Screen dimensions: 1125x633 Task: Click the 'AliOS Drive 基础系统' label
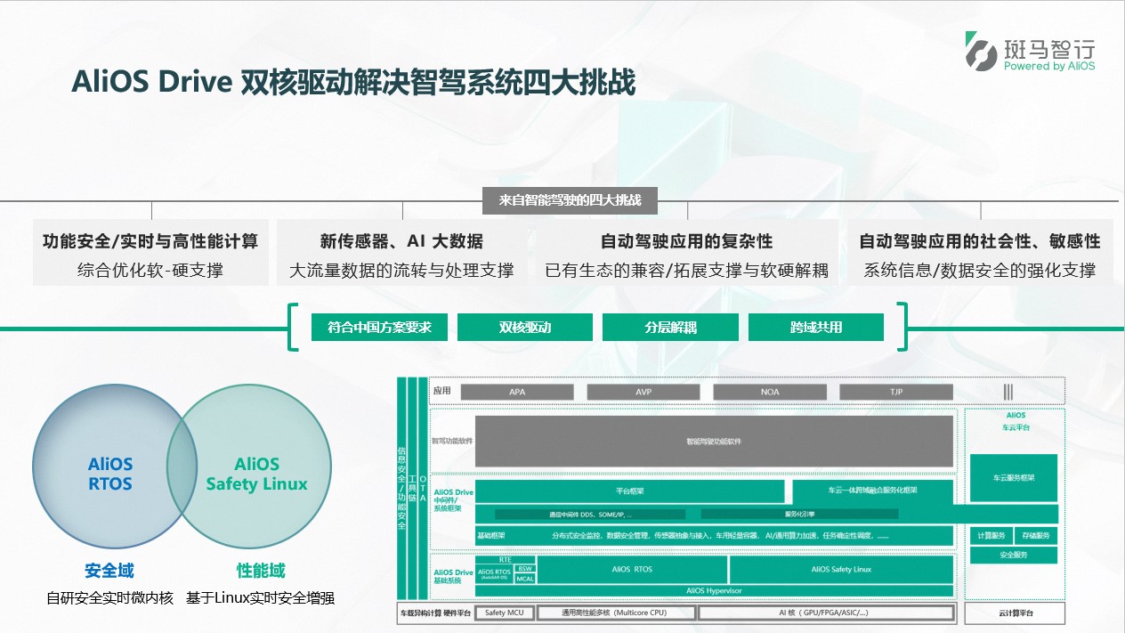click(453, 579)
